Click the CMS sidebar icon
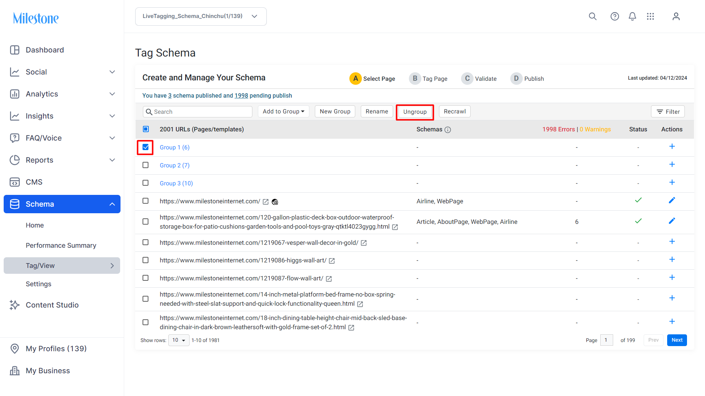 (15, 182)
